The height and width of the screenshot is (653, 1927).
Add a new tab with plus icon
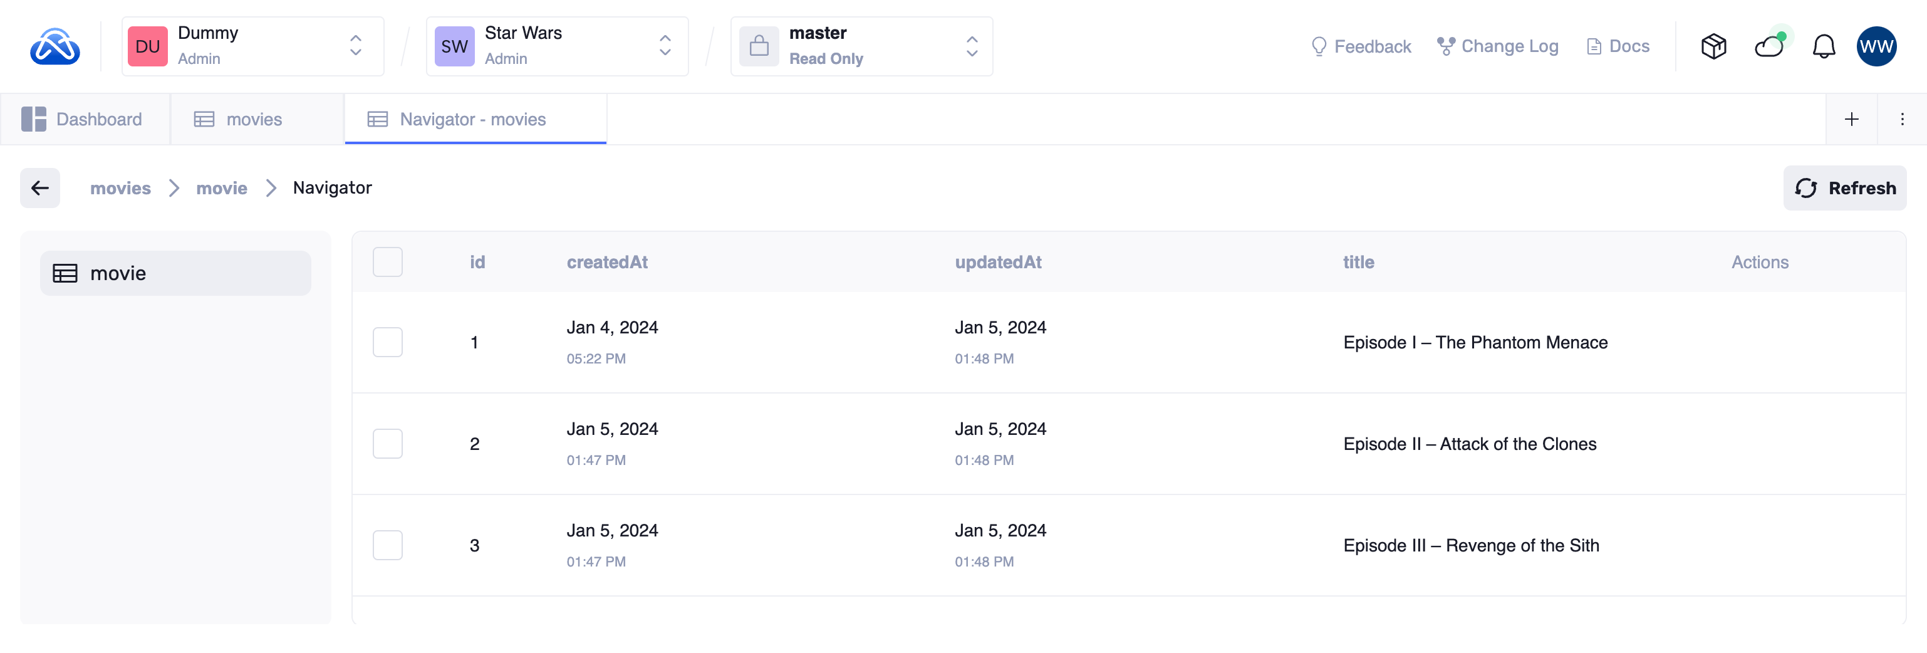[1851, 119]
